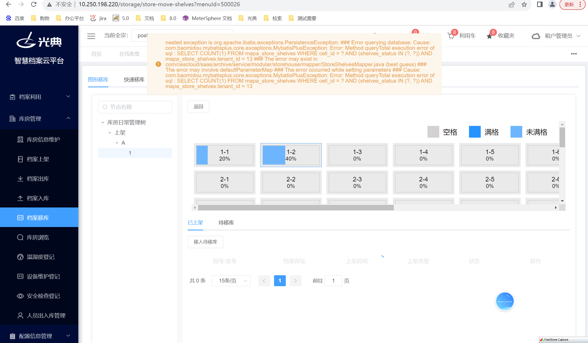The image size is (588, 343).
Task: Open 档案移库 in the sidebar
Action: coord(39,217)
